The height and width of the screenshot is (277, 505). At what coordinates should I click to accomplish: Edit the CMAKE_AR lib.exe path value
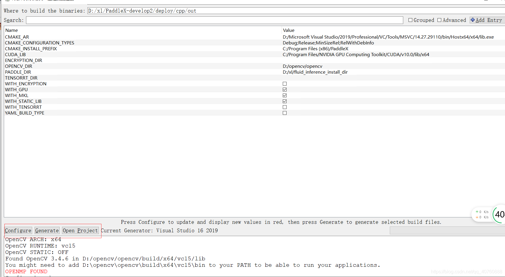pyautogui.click(x=388, y=37)
